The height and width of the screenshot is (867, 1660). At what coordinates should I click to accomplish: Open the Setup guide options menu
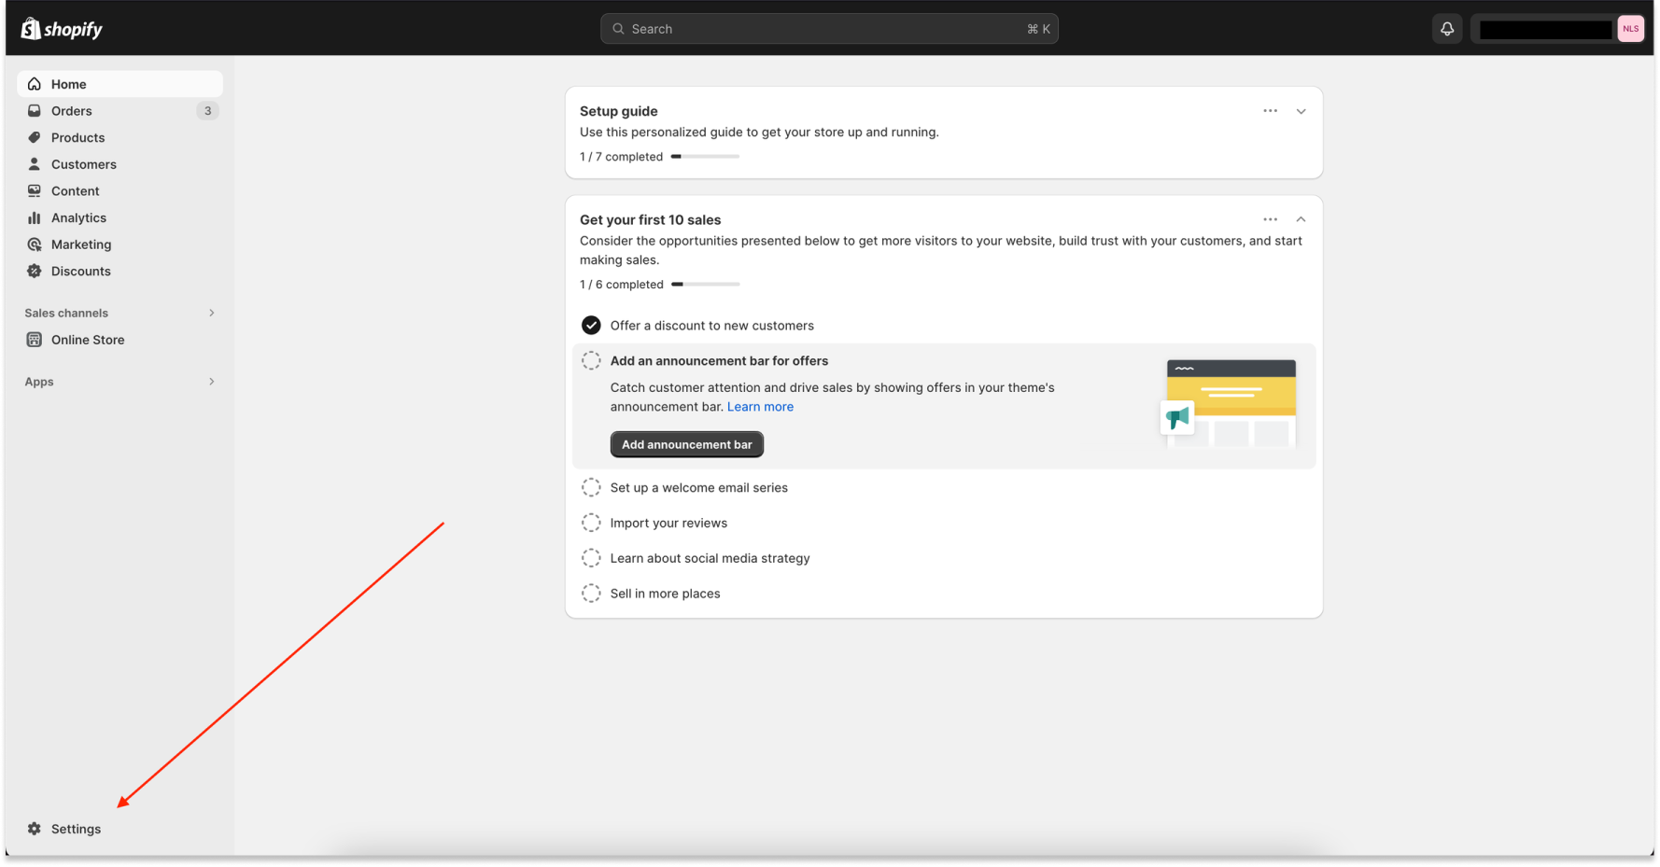pos(1270,110)
